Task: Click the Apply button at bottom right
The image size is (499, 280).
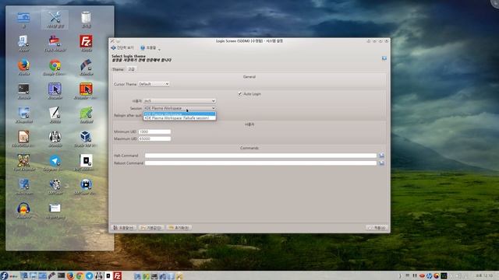Action: (x=377, y=228)
